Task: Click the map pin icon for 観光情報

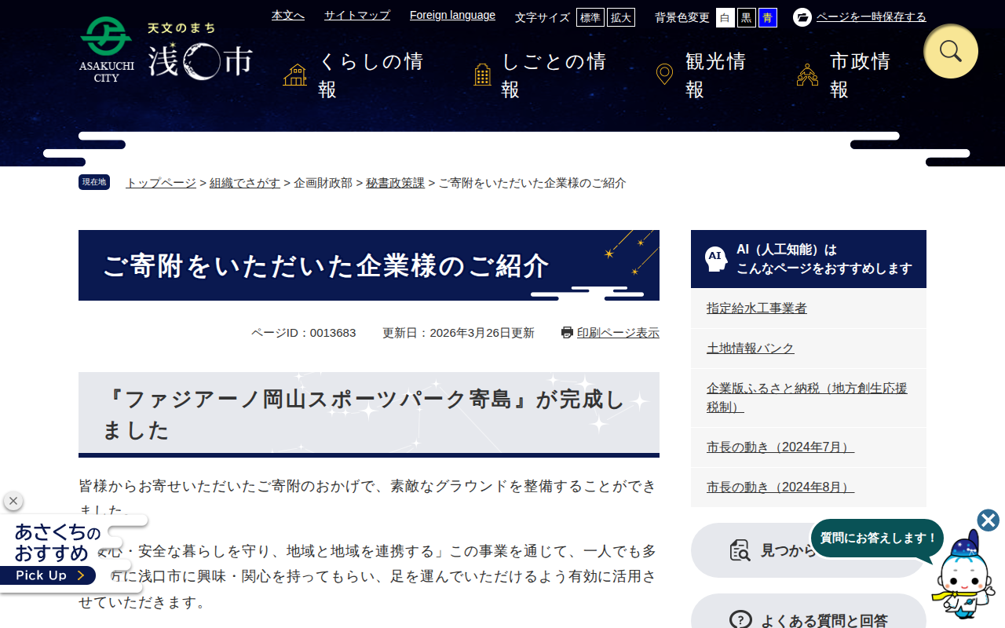Action: pos(664,75)
